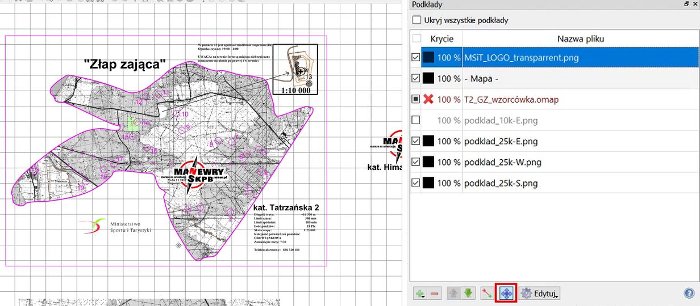Move the selected template up with the up arrow
Viewport: 700px width, 306px height.
454,294
